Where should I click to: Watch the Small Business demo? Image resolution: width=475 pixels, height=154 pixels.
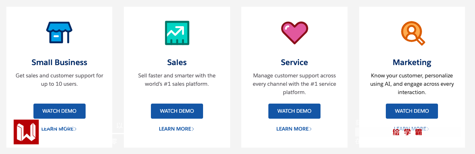pyautogui.click(x=59, y=111)
